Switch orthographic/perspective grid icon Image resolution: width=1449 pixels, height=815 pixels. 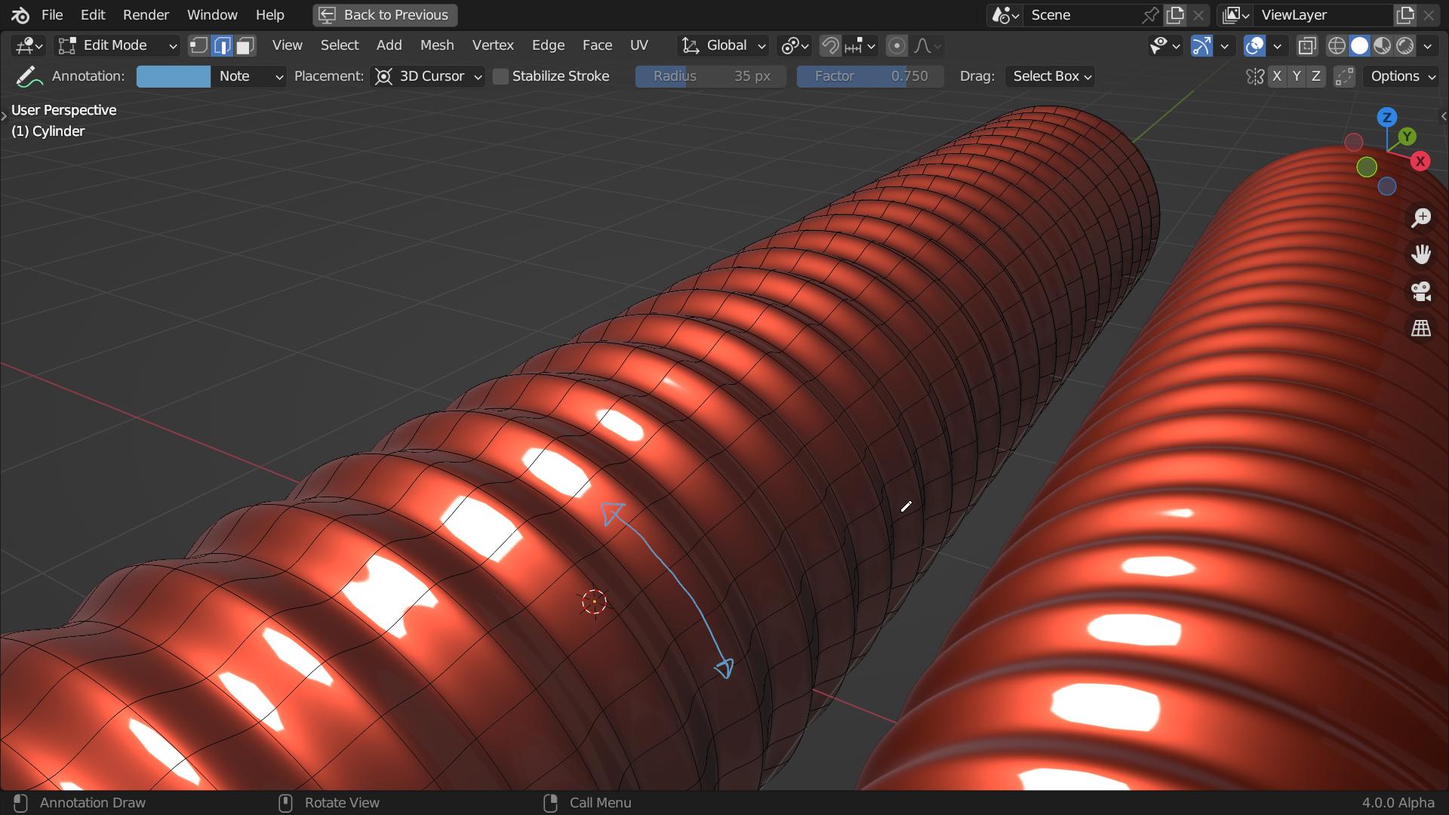(1421, 328)
